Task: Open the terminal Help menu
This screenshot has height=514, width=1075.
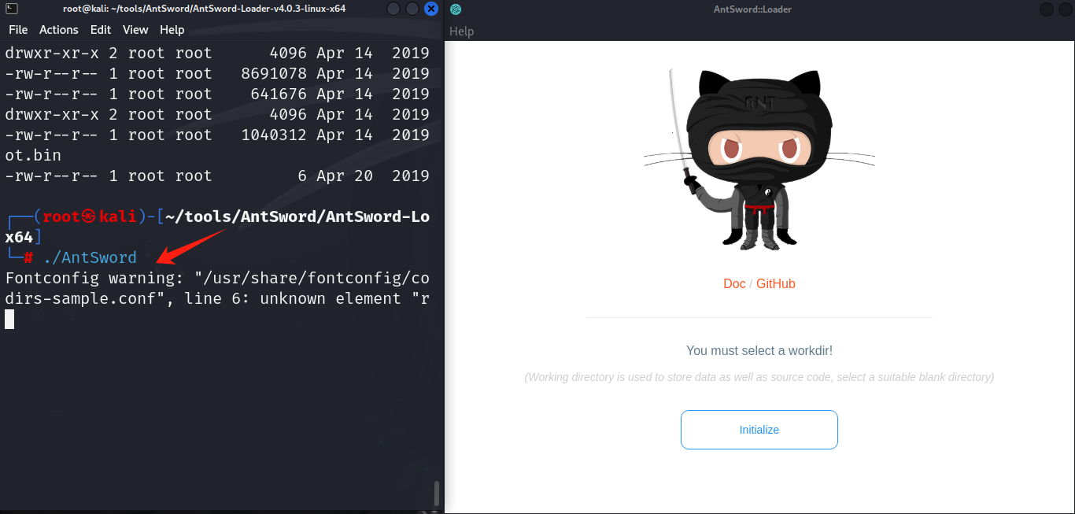Action: [x=172, y=29]
